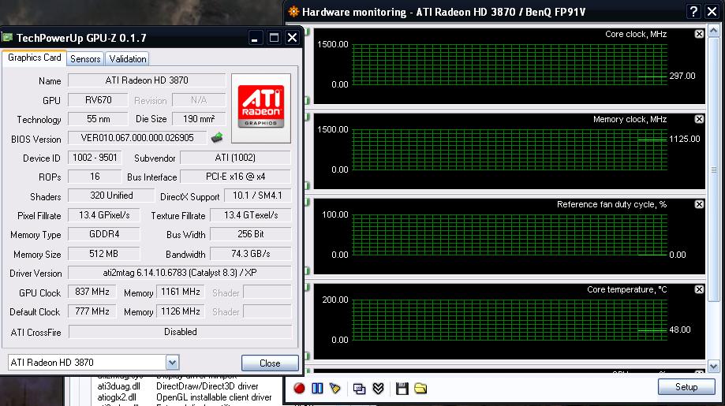The image size is (725, 406).
Task: Save monitoring data with the floppy disk icon
Action: 402,389
